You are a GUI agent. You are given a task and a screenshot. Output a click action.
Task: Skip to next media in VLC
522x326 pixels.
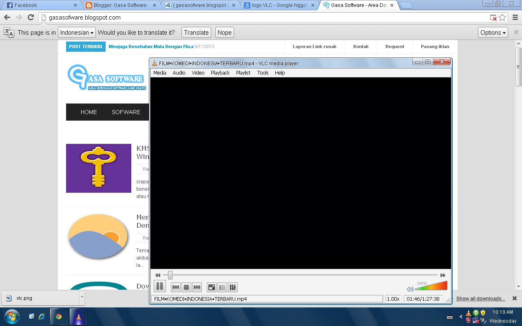197,287
